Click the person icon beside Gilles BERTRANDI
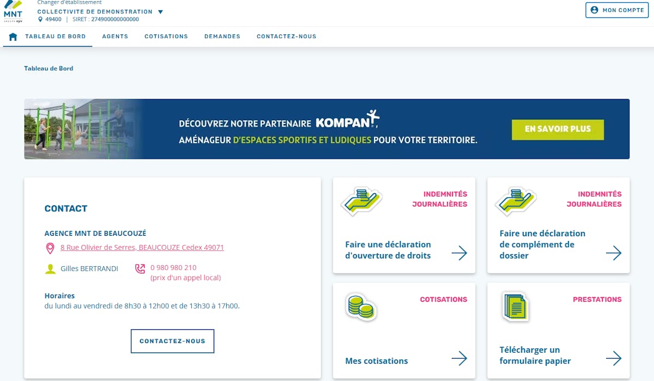The image size is (654, 381). (49, 267)
